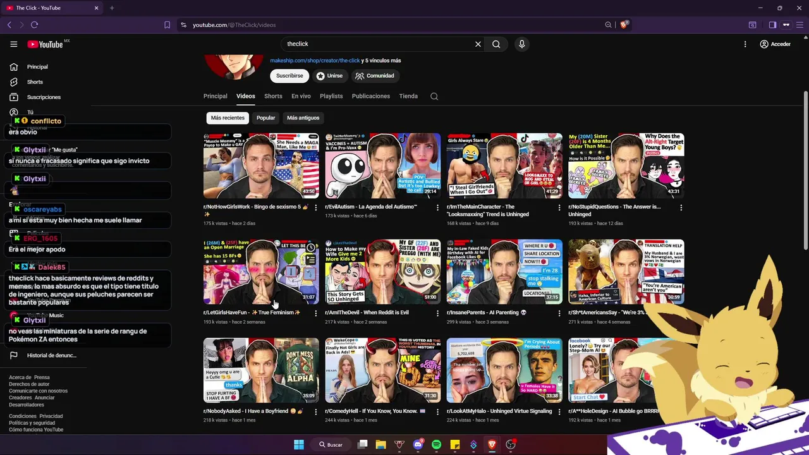Open options for r/NoStupidQuestions video
Viewport: 809px width, 455px height.
[x=681, y=207]
